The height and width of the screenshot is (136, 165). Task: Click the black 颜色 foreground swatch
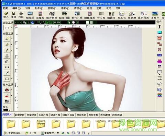[x=5, y=110]
